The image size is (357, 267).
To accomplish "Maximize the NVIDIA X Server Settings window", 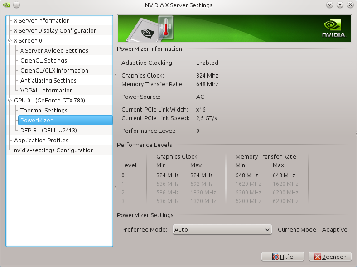I will pos(340,5).
